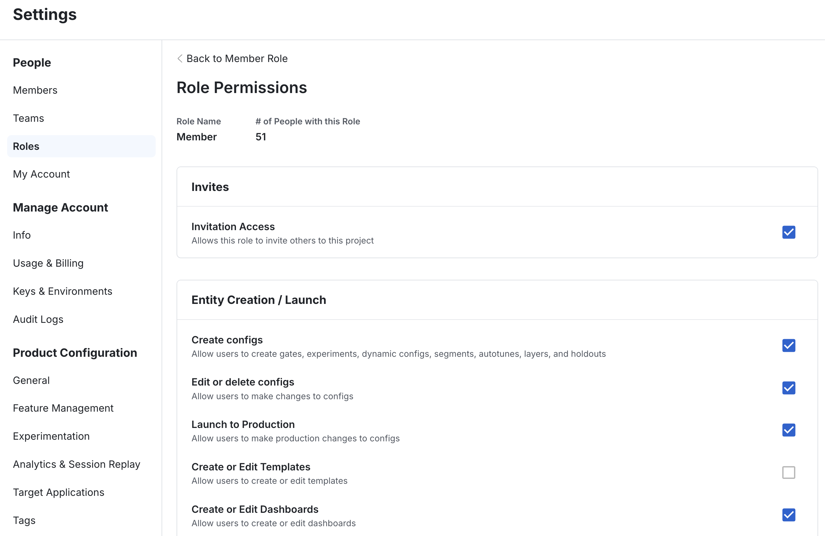Disable Edit or delete configs permission
Image resolution: width=825 pixels, height=536 pixels.
tap(788, 388)
